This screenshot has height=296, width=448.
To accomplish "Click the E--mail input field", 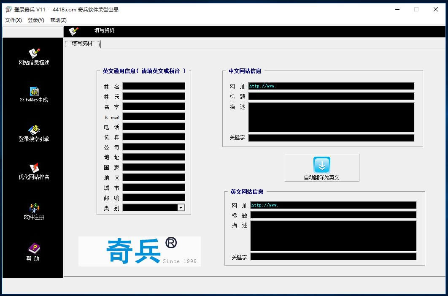I will pyautogui.click(x=154, y=117).
